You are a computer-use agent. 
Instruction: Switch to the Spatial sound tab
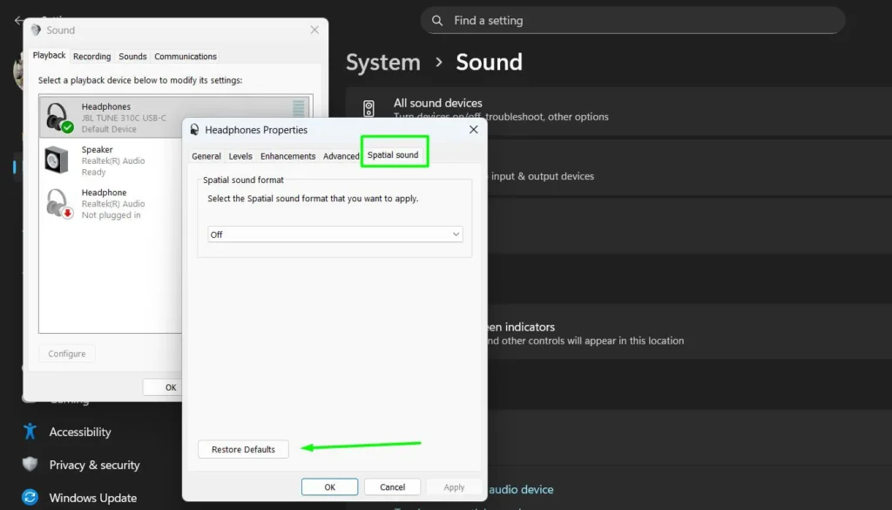[394, 156]
